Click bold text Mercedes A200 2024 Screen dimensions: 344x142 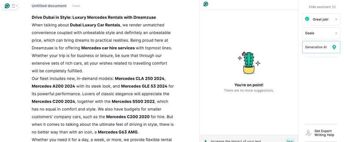53,86
